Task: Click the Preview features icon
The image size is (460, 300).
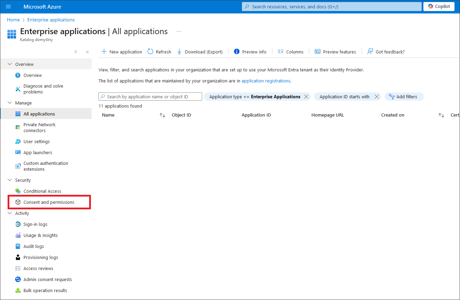Action: click(318, 52)
